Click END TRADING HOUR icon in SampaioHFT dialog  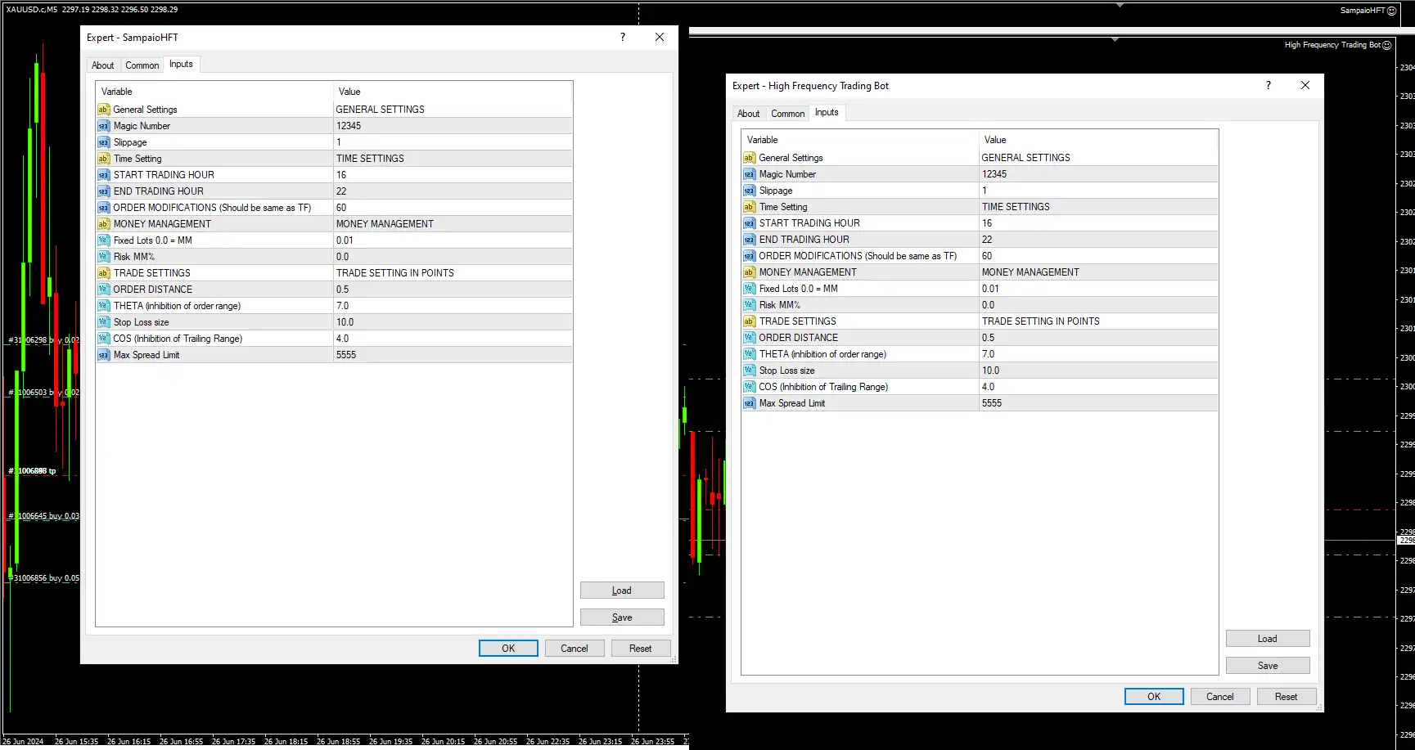[103, 191]
